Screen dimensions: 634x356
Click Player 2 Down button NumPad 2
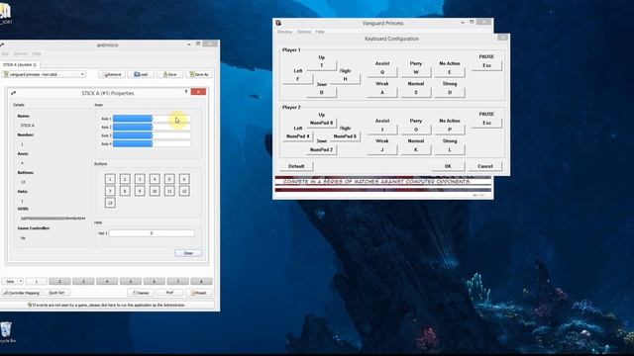[321, 149]
